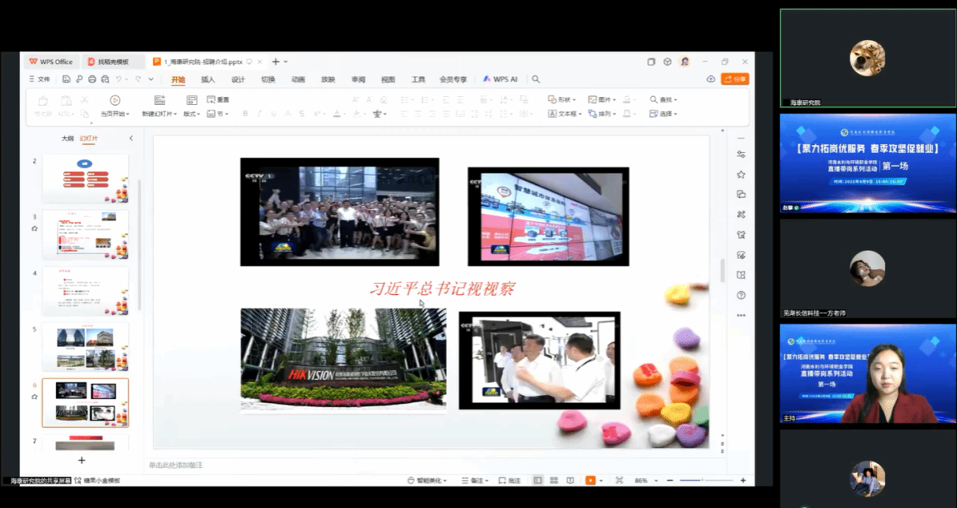Switch to the 审阅 ribbon tab

(358, 80)
